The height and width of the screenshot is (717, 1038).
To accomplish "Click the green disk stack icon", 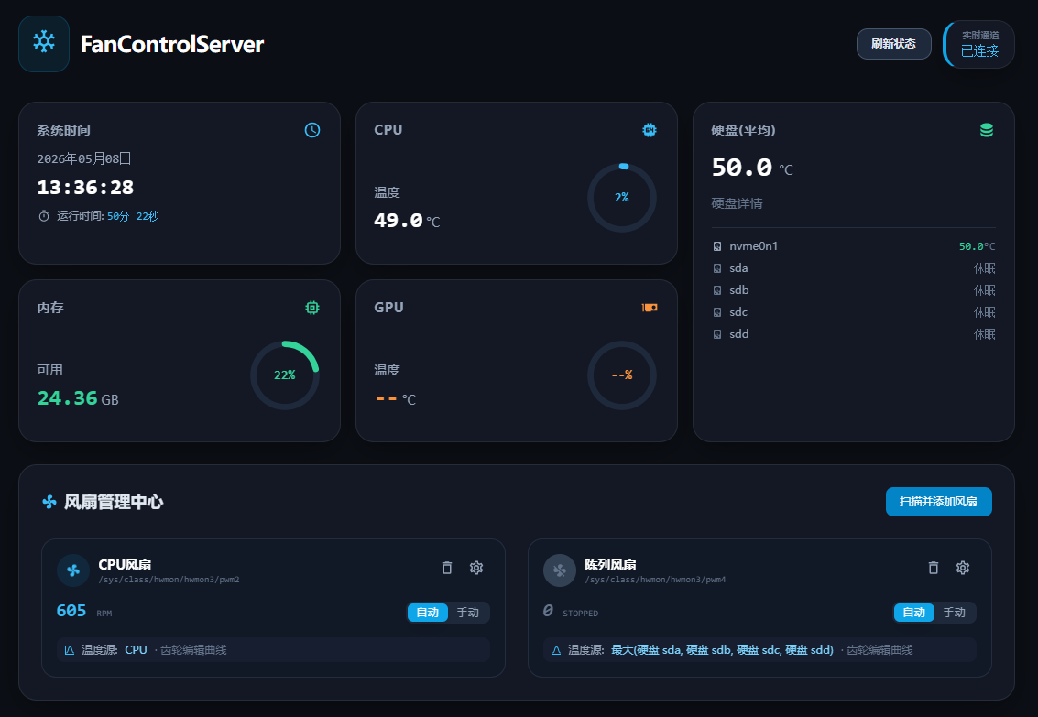I will [987, 130].
